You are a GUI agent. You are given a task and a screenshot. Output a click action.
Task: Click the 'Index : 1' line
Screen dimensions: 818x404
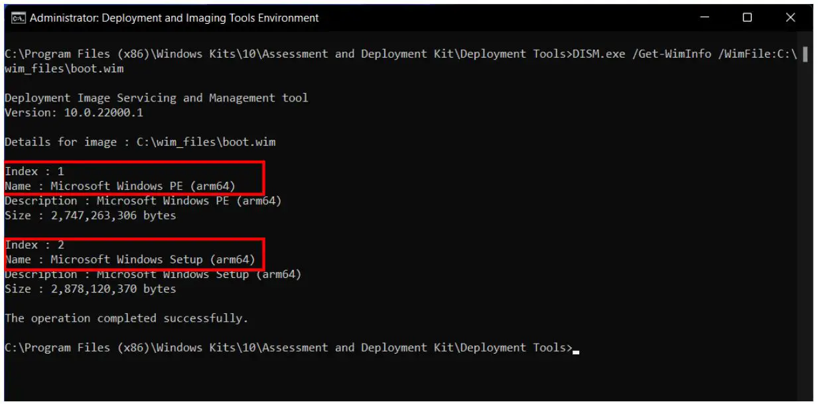tap(34, 171)
